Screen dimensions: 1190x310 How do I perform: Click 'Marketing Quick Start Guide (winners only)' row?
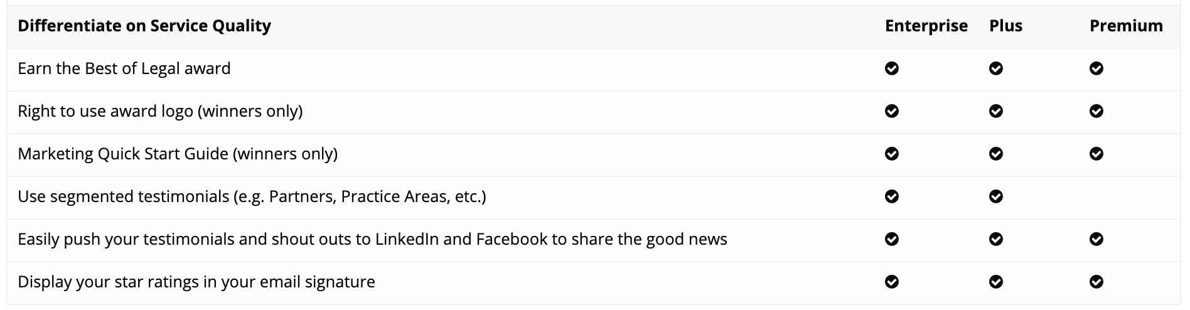coord(593,154)
